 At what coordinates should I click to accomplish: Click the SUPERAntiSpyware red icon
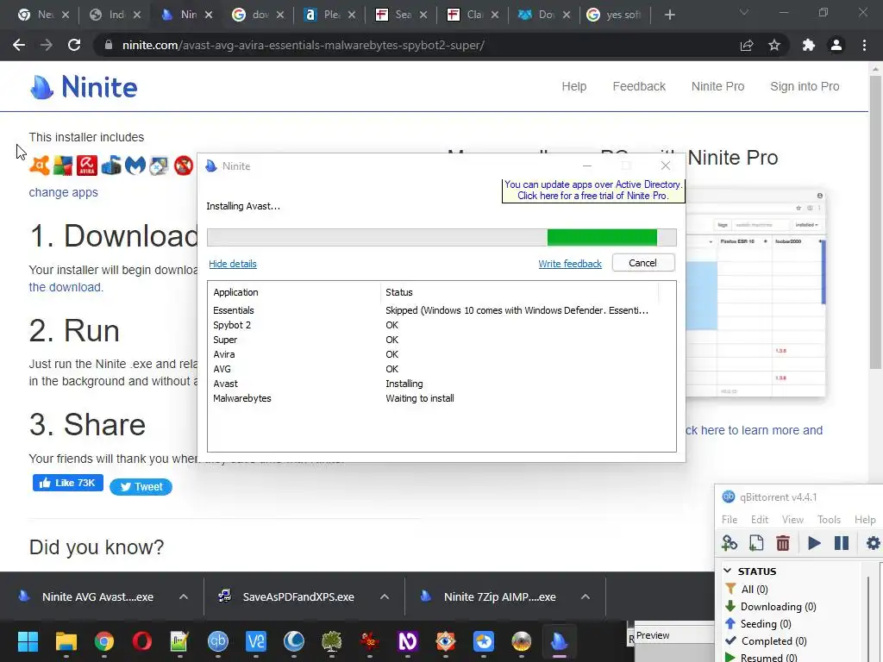coord(184,166)
